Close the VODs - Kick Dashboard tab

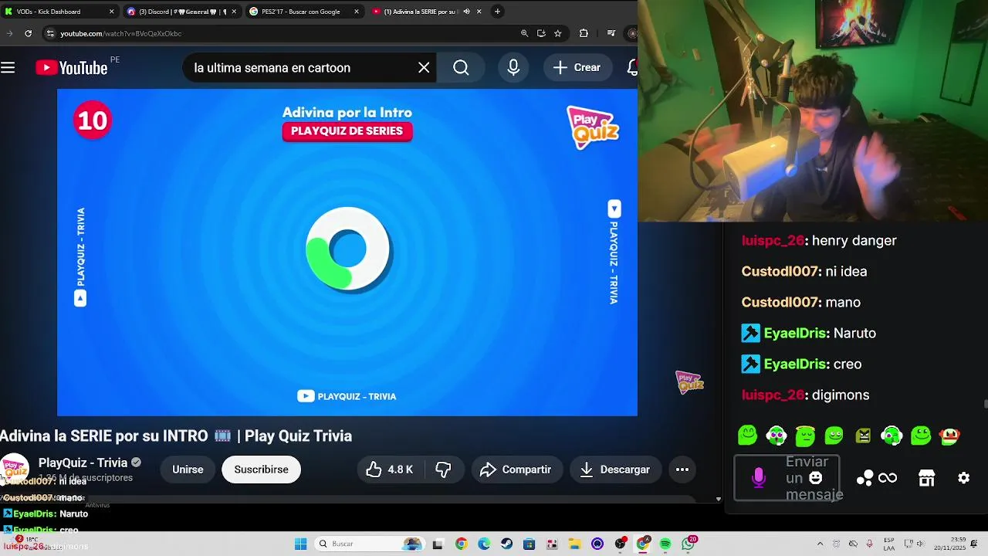point(111,12)
